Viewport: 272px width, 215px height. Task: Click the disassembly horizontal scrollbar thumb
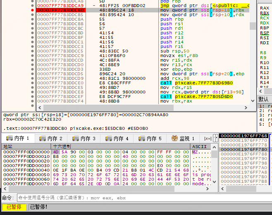coord(108,107)
